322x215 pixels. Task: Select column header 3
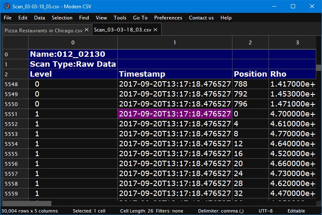point(293,43)
